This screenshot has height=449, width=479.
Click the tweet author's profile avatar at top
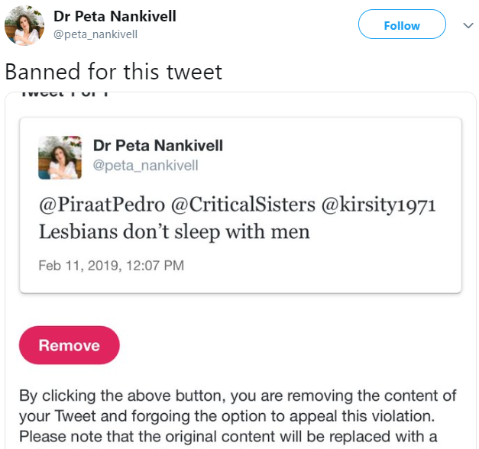click(x=24, y=25)
